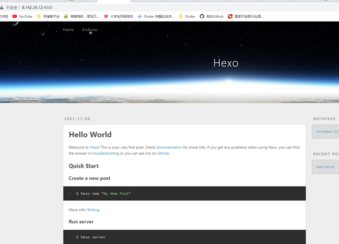
Task: Click the Hexo site title
Action: (226, 63)
